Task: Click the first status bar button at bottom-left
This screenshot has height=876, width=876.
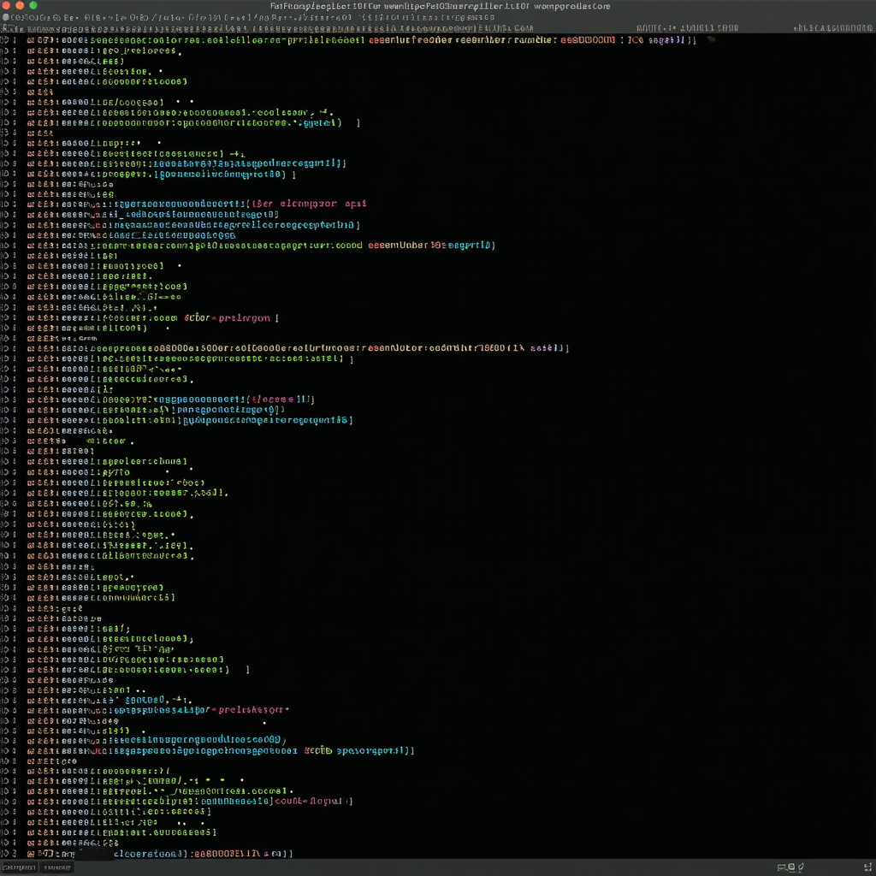Action: [18, 867]
